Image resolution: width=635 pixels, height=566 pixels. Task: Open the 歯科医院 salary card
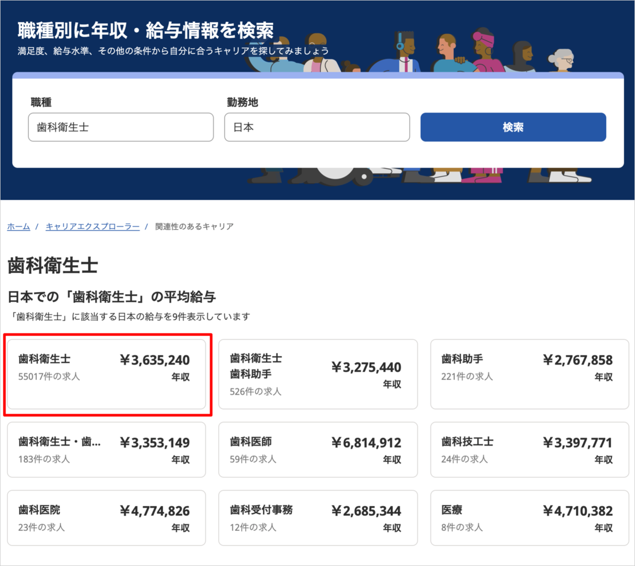pos(106,518)
